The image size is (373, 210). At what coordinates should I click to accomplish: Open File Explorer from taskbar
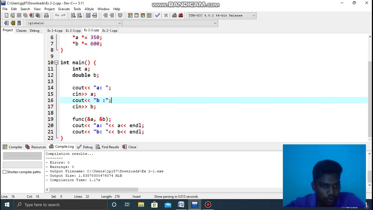click(141, 204)
